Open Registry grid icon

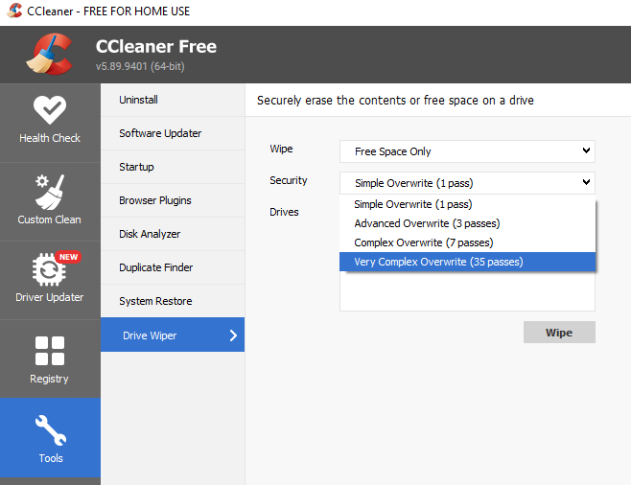[x=50, y=351]
